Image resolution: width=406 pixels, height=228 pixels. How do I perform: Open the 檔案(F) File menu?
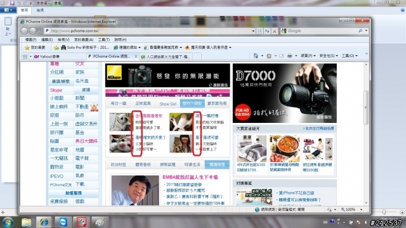pos(31,40)
